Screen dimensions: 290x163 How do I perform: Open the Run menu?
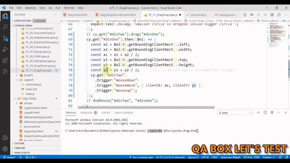click(58, 8)
